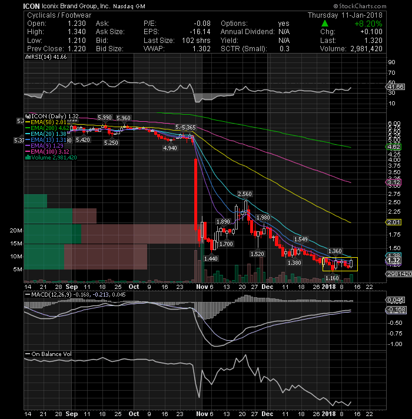Click the EMA(13) 1.31 legend text
The width and height of the screenshot is (412, 419).
pyautogui.click(x=49, y=139)
